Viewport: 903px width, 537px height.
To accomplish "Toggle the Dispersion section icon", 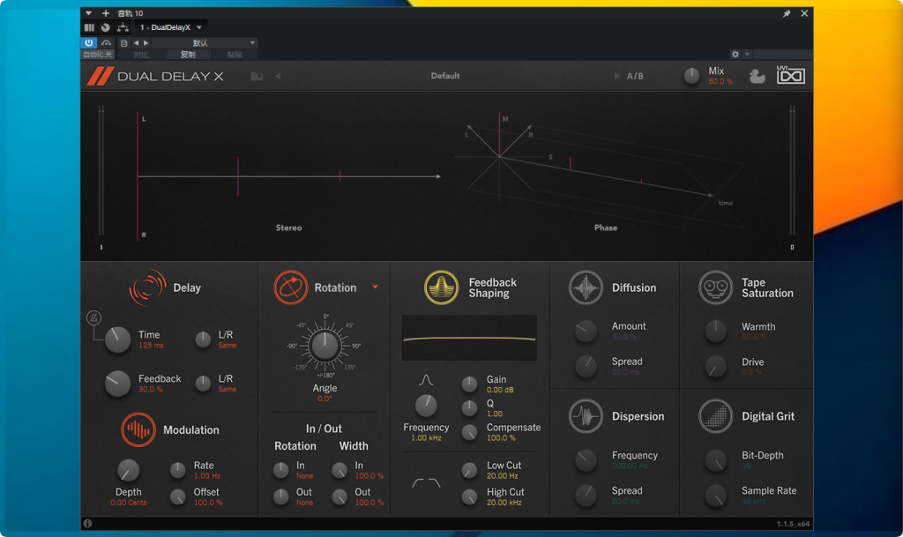I will [586, 415].
